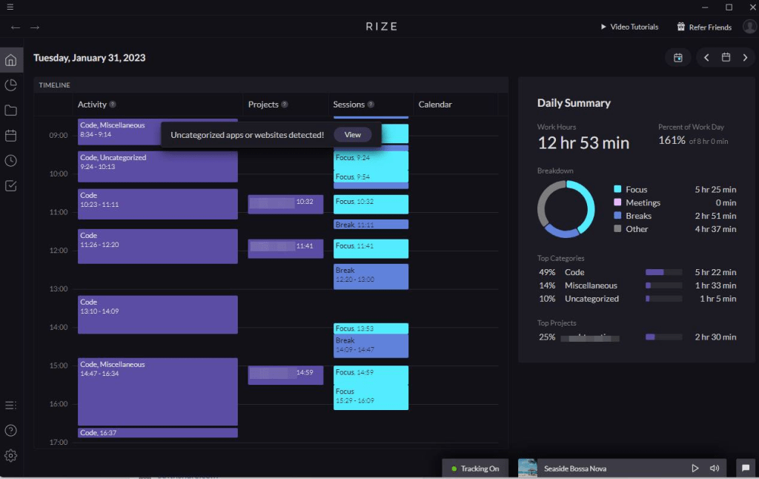Open the hamburger menu in title bar
Viewport: 759px width, 479px height.
click(x=10, y=7)
